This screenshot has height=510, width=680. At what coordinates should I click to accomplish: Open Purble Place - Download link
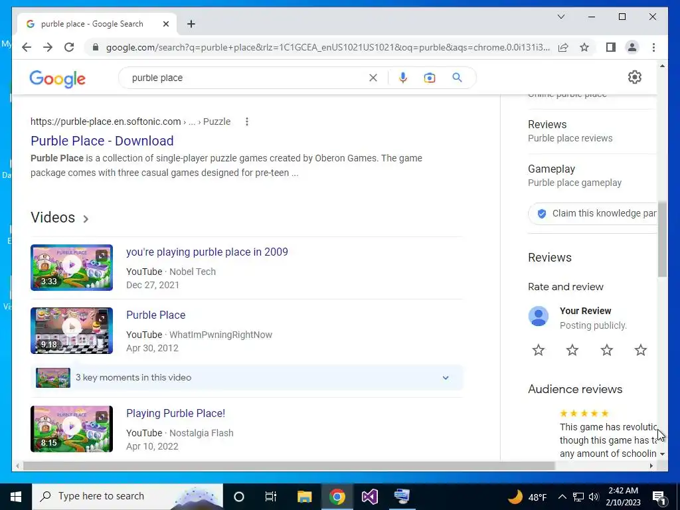[102, 141]
